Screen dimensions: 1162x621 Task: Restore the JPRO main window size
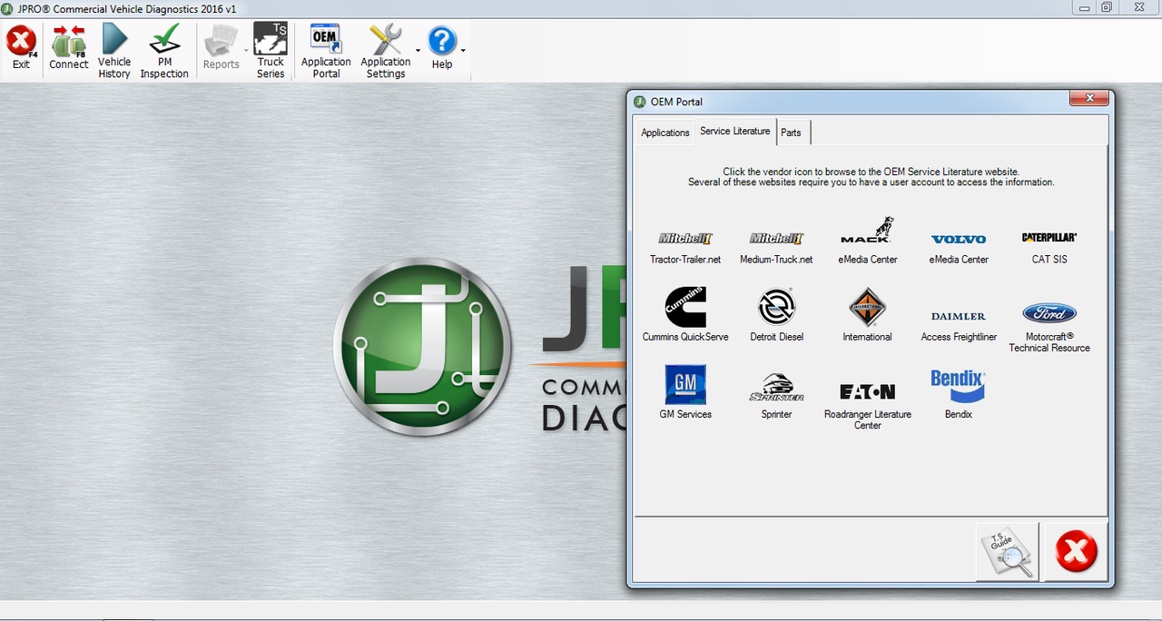1107,6
